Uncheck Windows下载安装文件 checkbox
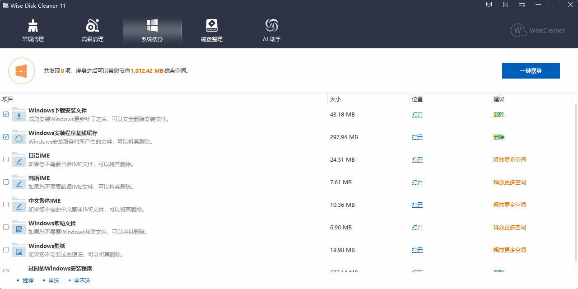 click(6, 114)
